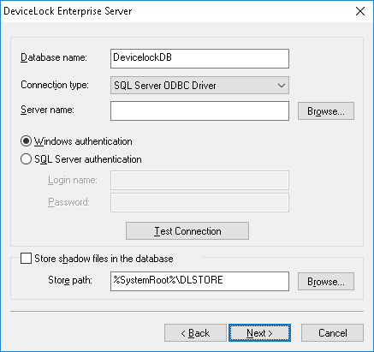Browse for the store path folder

tap(326, 282)
